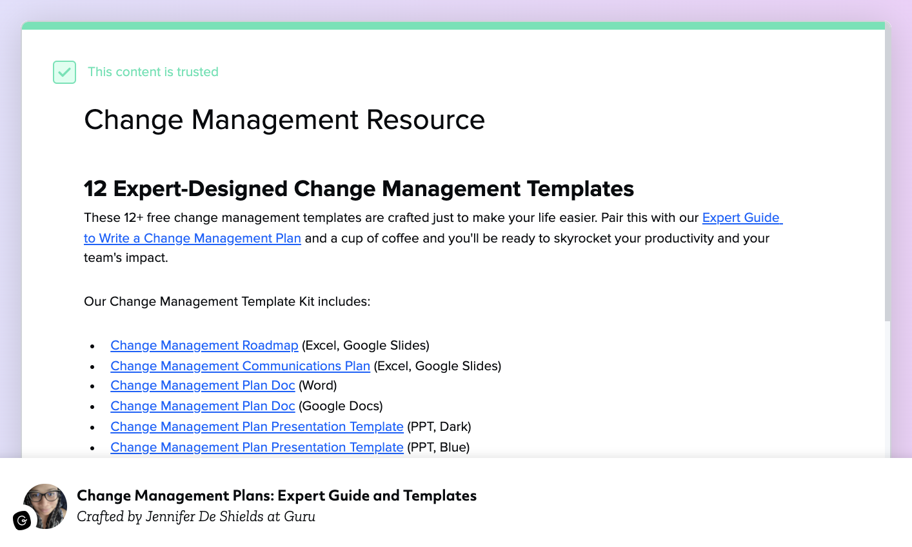This screenshot has width=912, height=547.
Task: Click the 12 Expert-Designed Change Management Templates heading
Action: pos(359,188)
